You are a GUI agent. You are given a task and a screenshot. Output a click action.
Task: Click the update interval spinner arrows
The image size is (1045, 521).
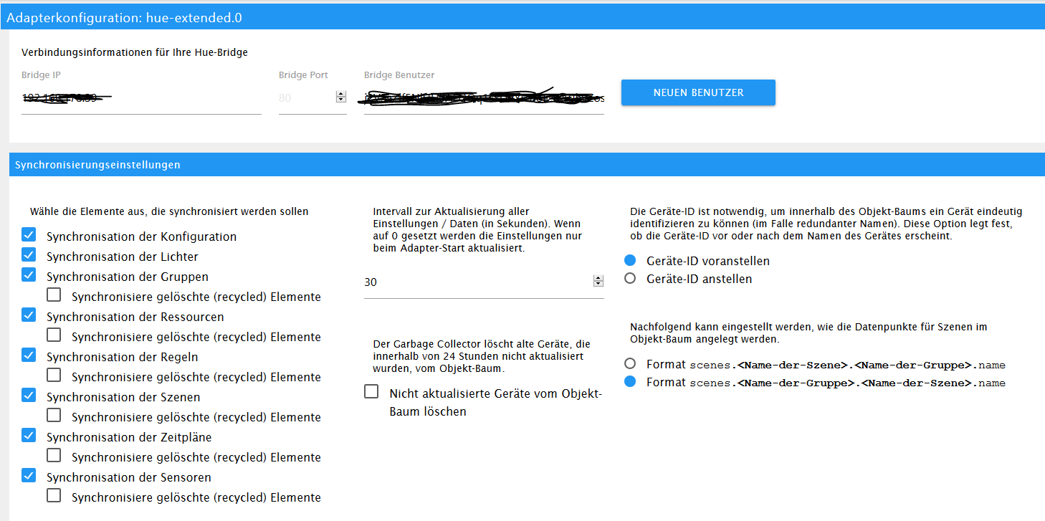598,282
